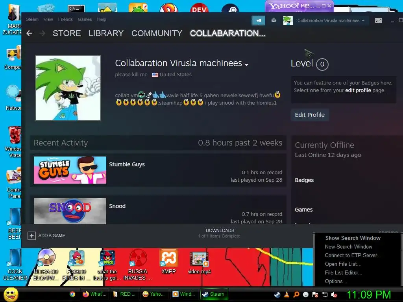This screenshot has height=302, width=403.
Task: Choose File List Editor entry
Action: (x=343, y=273)
